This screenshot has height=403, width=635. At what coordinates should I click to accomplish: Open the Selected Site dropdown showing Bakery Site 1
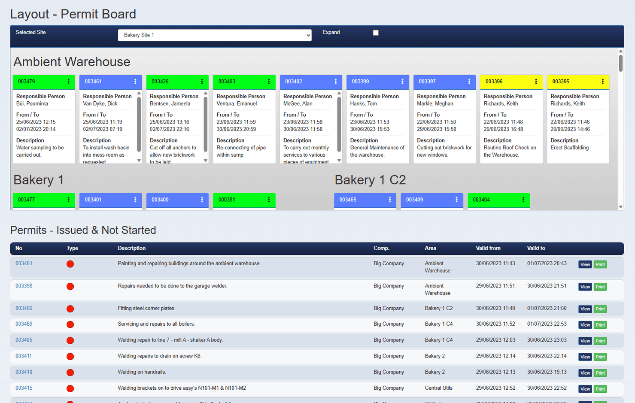(215, 35)
